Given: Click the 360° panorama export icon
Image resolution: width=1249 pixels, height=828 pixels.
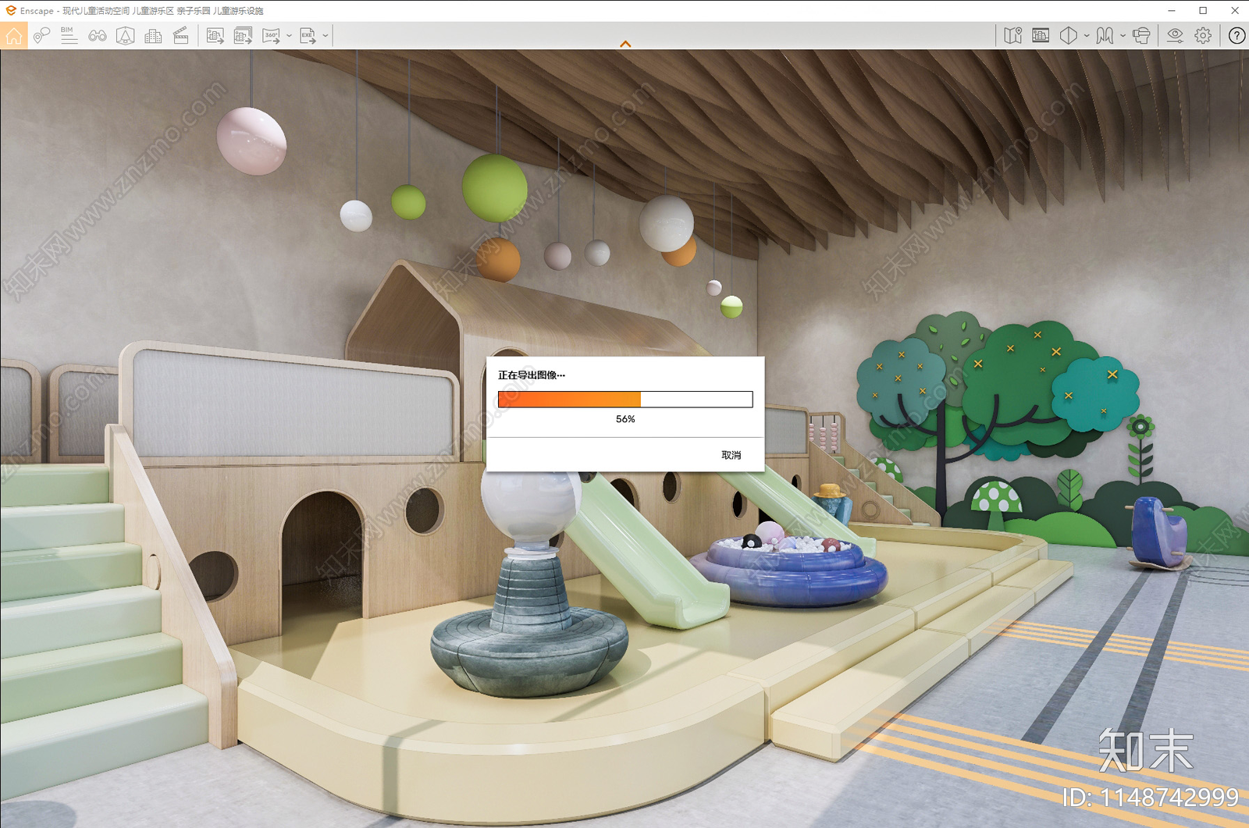Looking at the screenshot, I should click(271, 36).
